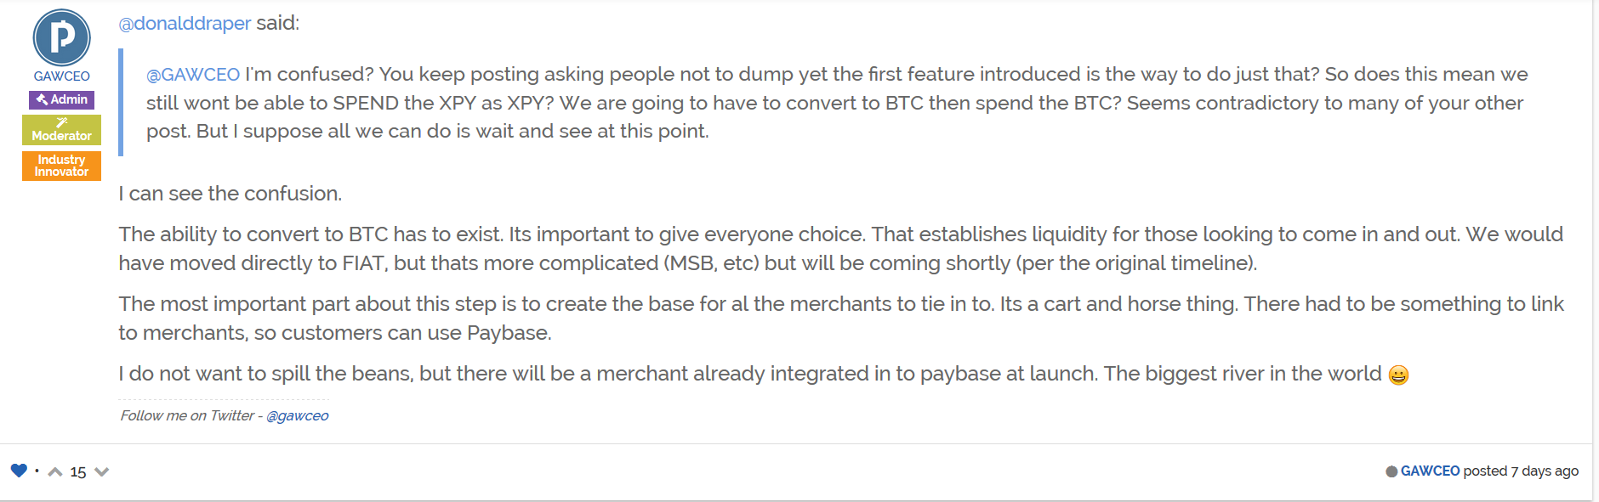Select the green Moderator badge

tap(61, 130)
